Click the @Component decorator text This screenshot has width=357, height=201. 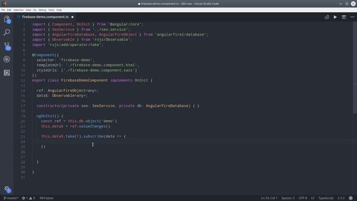tap(44, 55)
